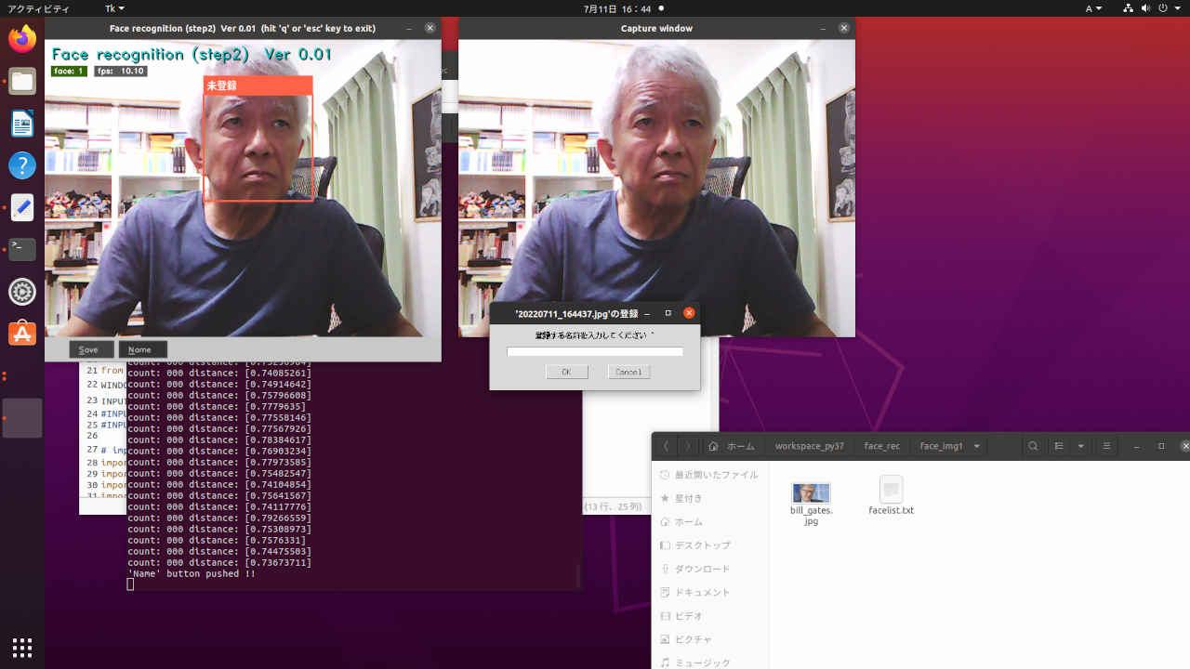The height and width of the screenshot is (669, 1190).
Task: Expand the view options dropdown arrow
Action: pyautogui.click(x=1080, y=446)
